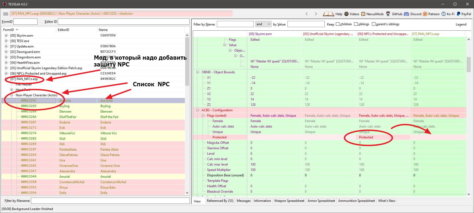This screenshot has height=213, width=474.
Task: Open the Videos icon link
Action: point(346,14)
